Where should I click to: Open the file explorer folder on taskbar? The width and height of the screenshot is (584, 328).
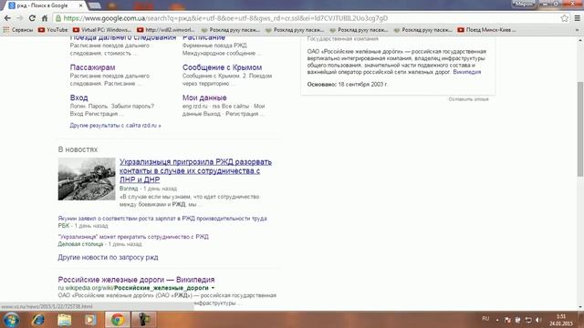[64, 320]
